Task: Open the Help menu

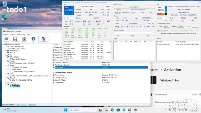Action: pyautogui.click(x=28, y=35)
